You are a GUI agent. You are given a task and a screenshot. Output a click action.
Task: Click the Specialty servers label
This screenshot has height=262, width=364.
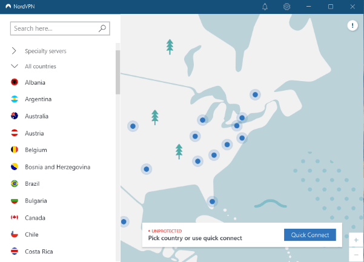coord(45,51)
